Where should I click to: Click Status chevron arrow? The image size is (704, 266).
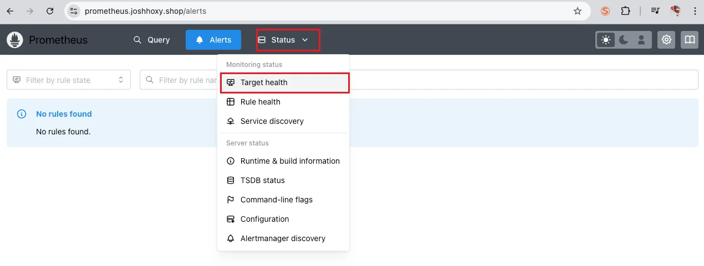pos(305,40)
